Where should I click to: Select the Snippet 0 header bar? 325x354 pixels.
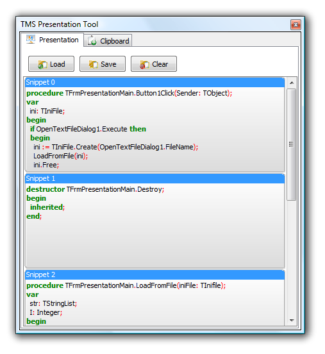[155, 82]
